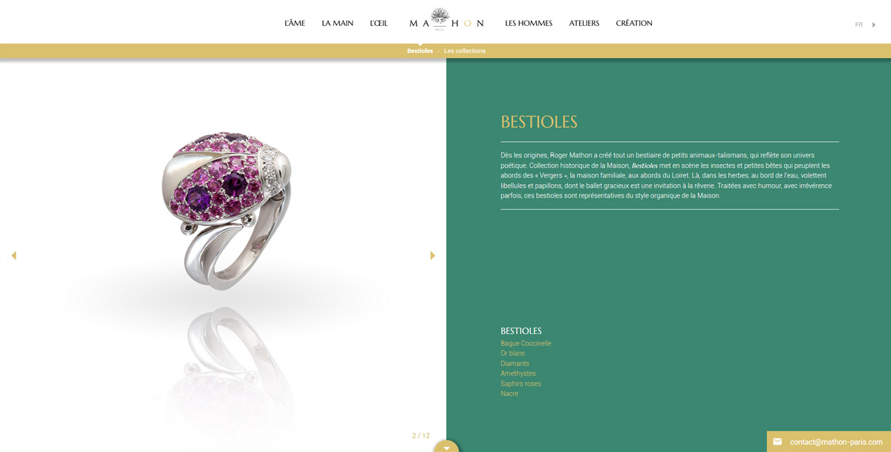Image resolution: width=891 pixels, height=452 pixels.
Task: Click the BESTIOLES gold heading
Action: click(x=539, y=122)
